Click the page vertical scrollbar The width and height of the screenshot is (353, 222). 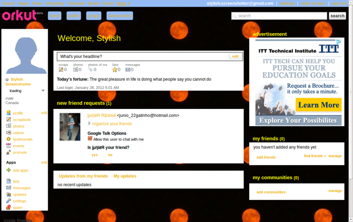[x=351, y=92]
